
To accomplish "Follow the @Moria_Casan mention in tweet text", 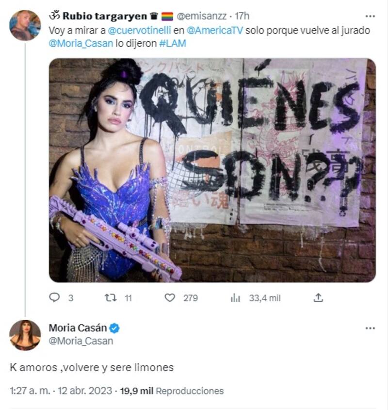I will point(81,43).
